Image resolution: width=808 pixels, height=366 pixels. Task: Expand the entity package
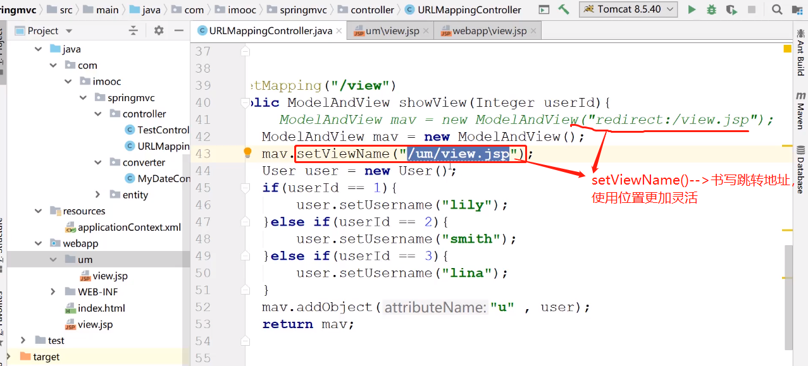(x=98, y=195)
